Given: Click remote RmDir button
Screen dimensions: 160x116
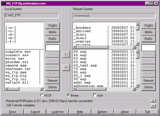Looking at the screenshot, I should [149, 39].
